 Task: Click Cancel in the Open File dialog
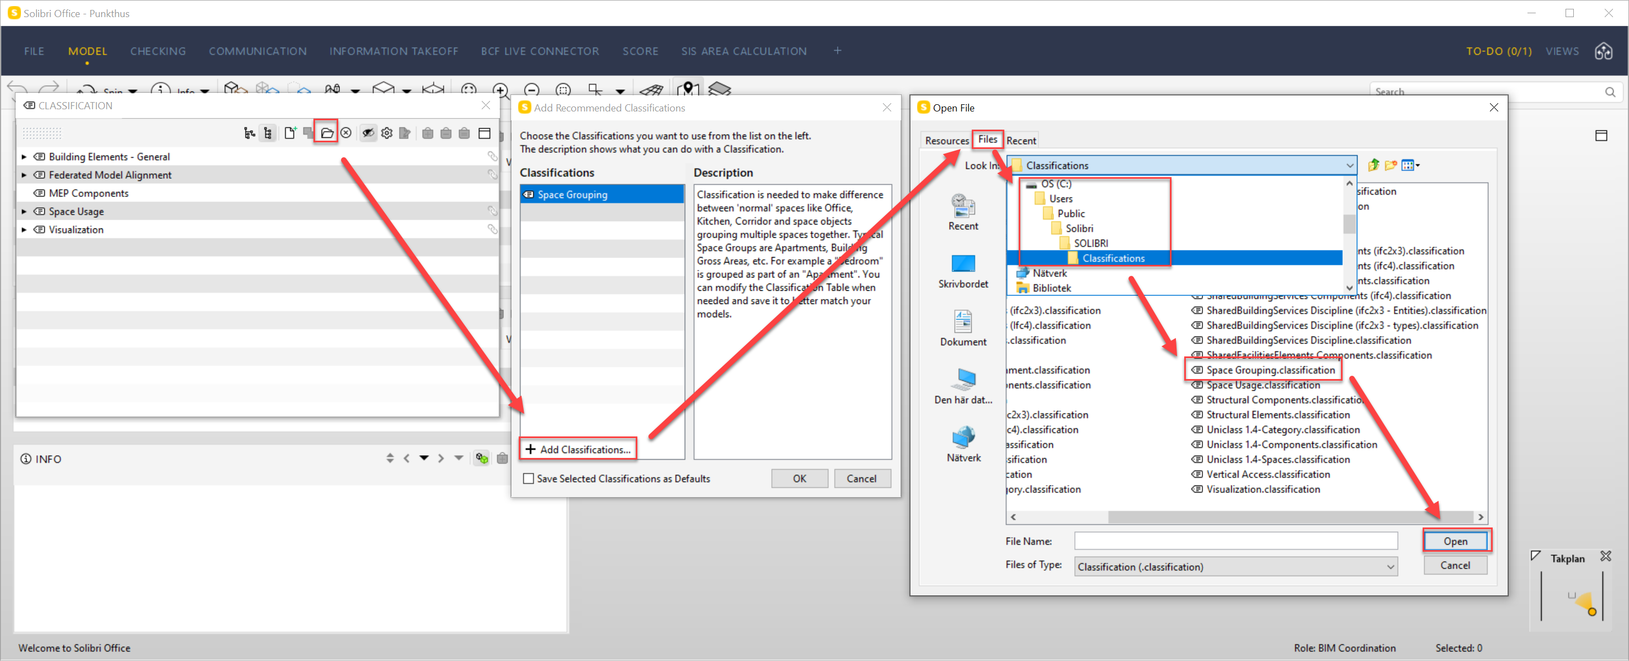(x=1455, y=566)
